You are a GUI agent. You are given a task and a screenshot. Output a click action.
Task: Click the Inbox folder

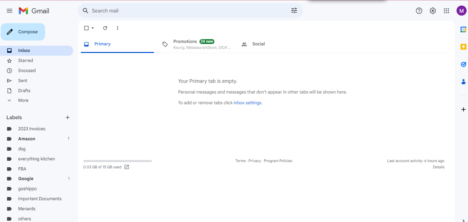[36, 51]
